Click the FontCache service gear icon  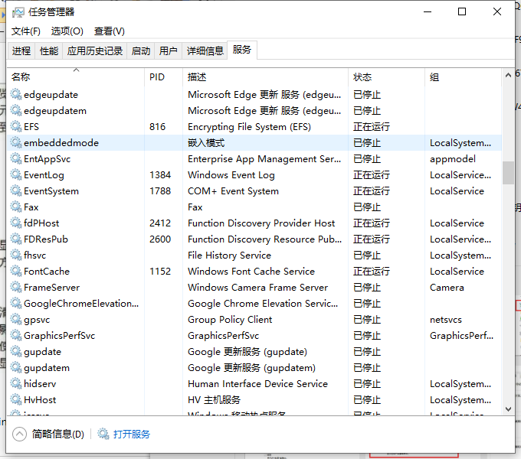pos(15,272)
